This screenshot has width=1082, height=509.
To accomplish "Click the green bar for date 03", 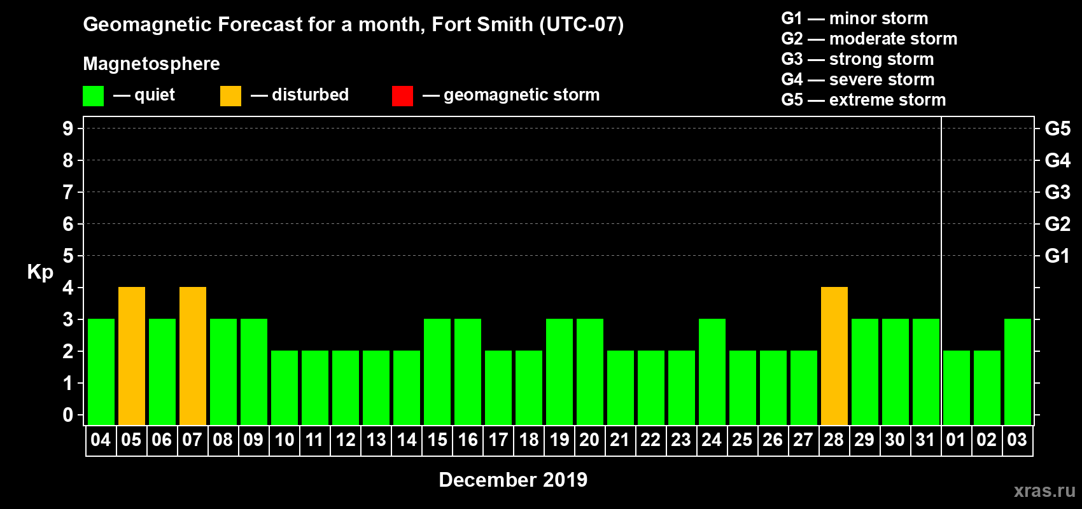I will (x=1018, y=372).
